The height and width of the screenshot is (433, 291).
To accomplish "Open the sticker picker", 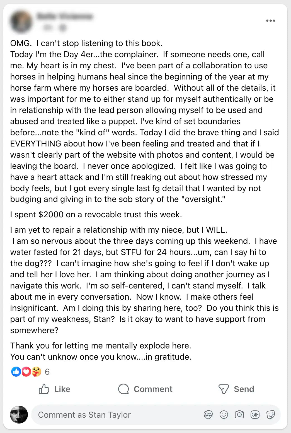I will tap(270, 415).
